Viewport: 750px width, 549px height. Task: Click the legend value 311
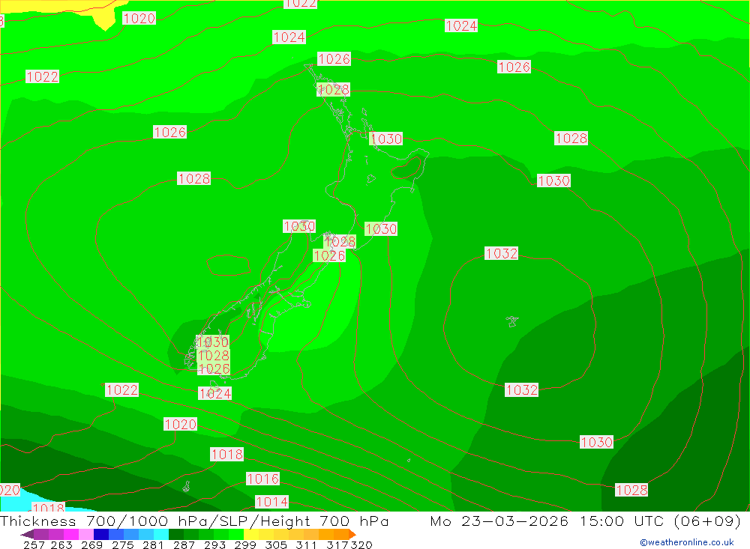coord(306,545)
